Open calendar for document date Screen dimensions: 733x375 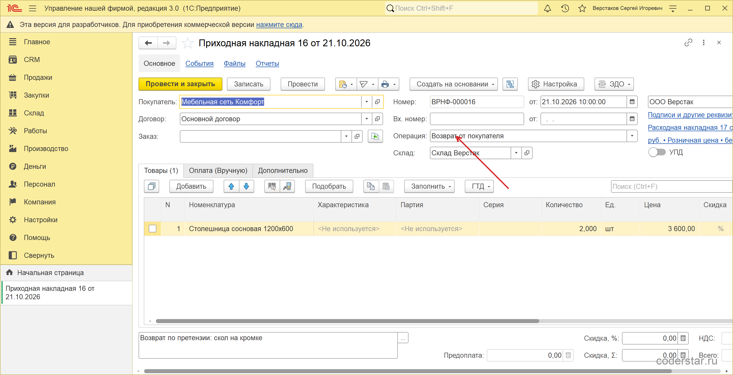pyautogui.click(x=632, y=102)
